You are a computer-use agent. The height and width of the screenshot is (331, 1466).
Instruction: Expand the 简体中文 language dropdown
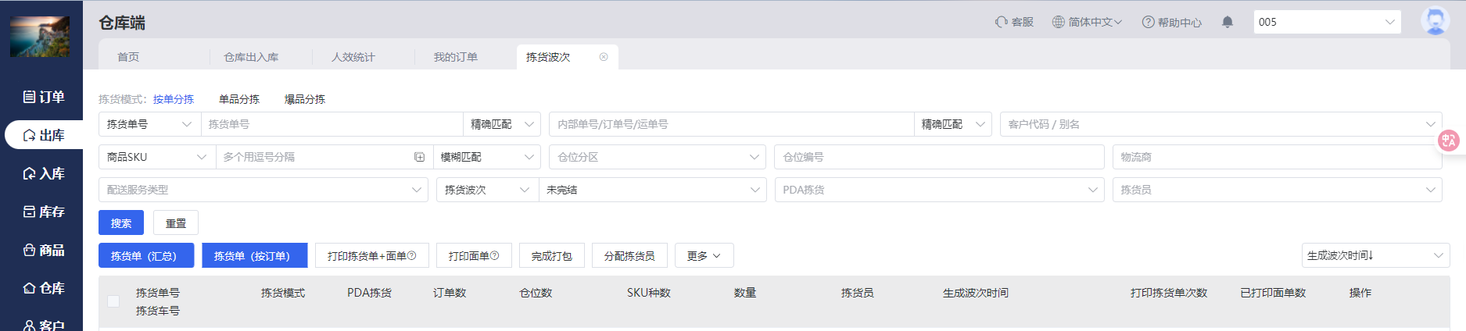point(1087,22)
